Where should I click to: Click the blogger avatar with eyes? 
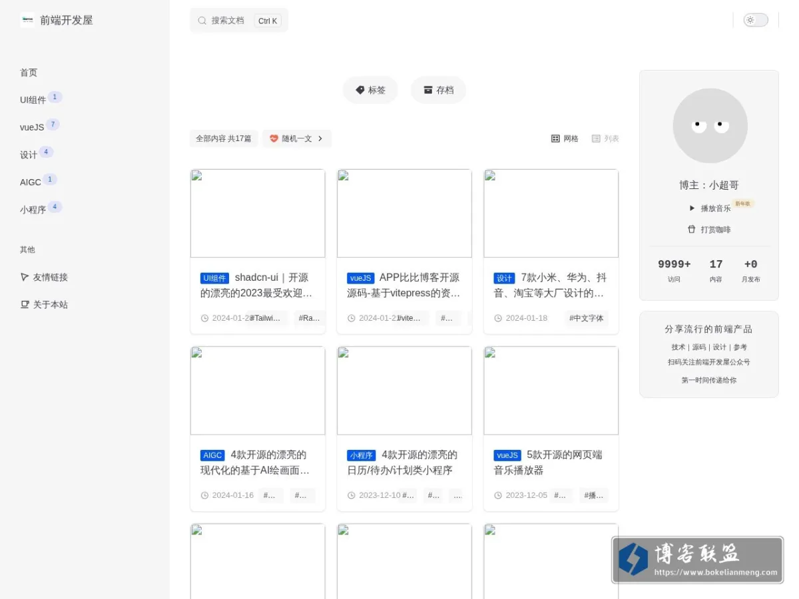pos(710,126)
